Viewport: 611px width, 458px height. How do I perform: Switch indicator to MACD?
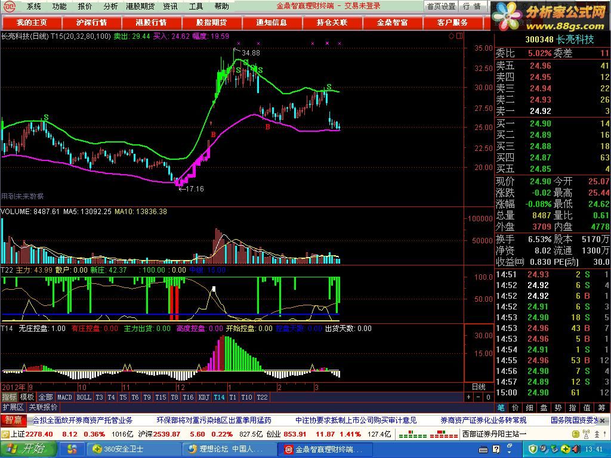click(x=64, y=397)
